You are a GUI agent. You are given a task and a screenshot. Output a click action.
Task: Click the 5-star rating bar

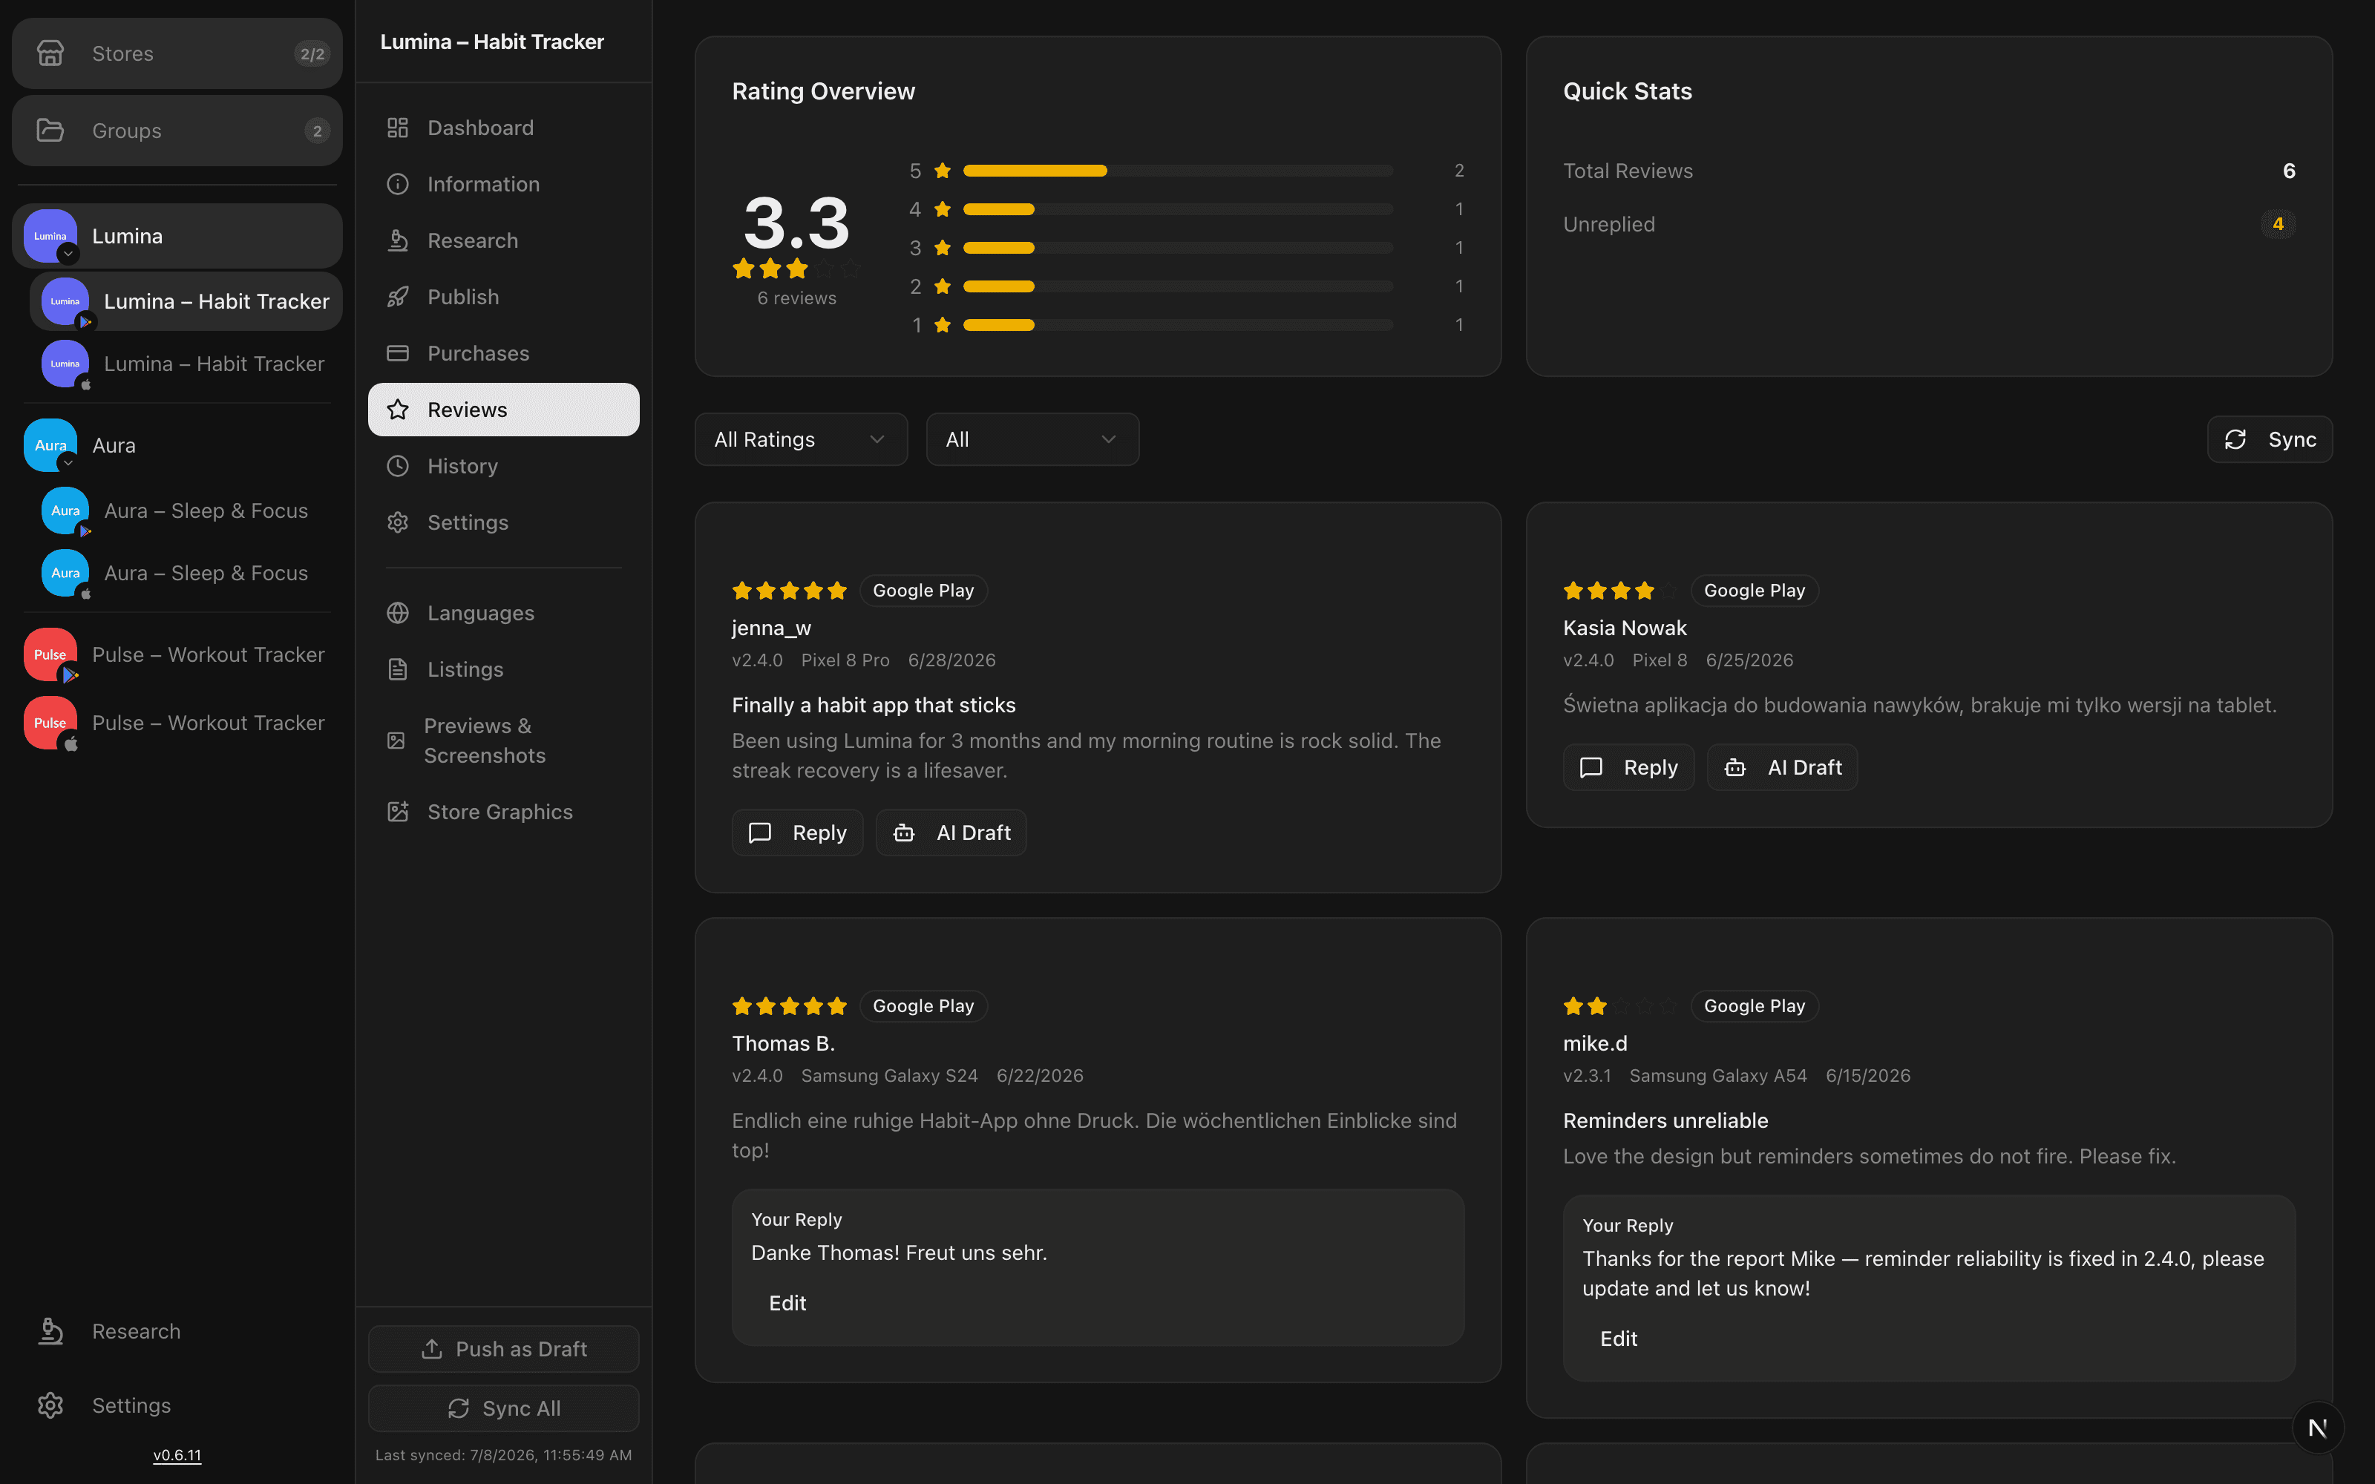(1178, 171)
